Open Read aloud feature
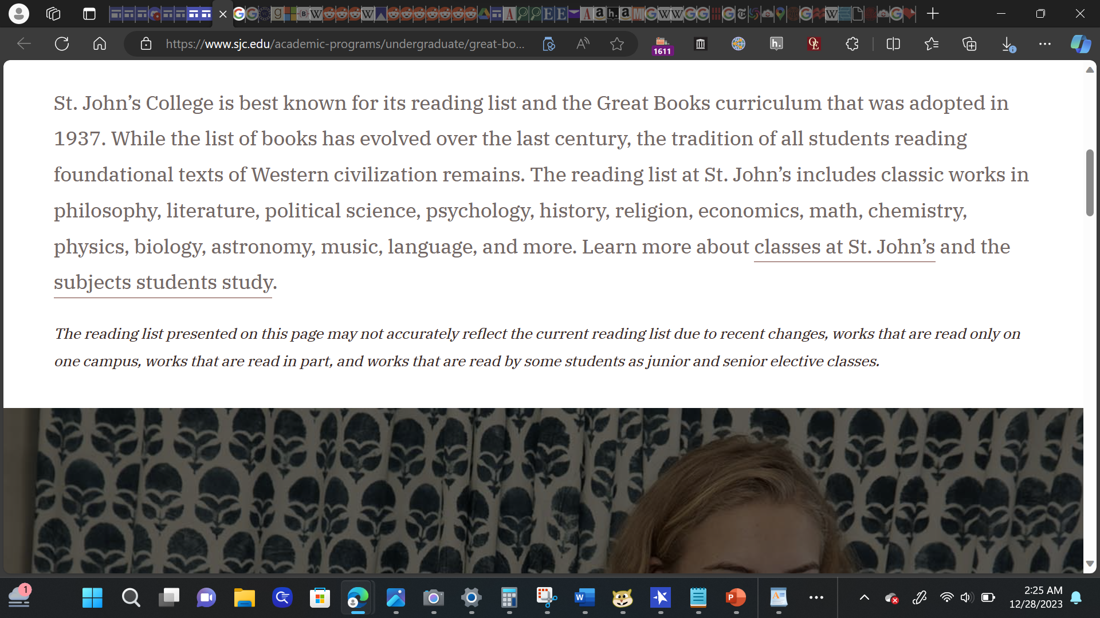This screenshot has width=1100, height=618. 583,43
